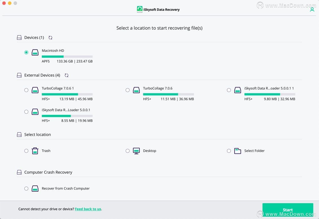Viewport: 319px width, 219px height.
Task: Refresh the External Devices list
Action: tap(67, 75)
